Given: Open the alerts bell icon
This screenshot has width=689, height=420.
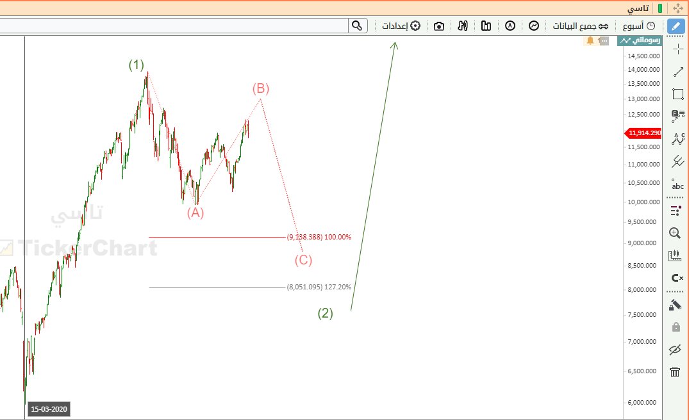Looking at the screenshot, I should pyautogui.click(x=590, y=40).
